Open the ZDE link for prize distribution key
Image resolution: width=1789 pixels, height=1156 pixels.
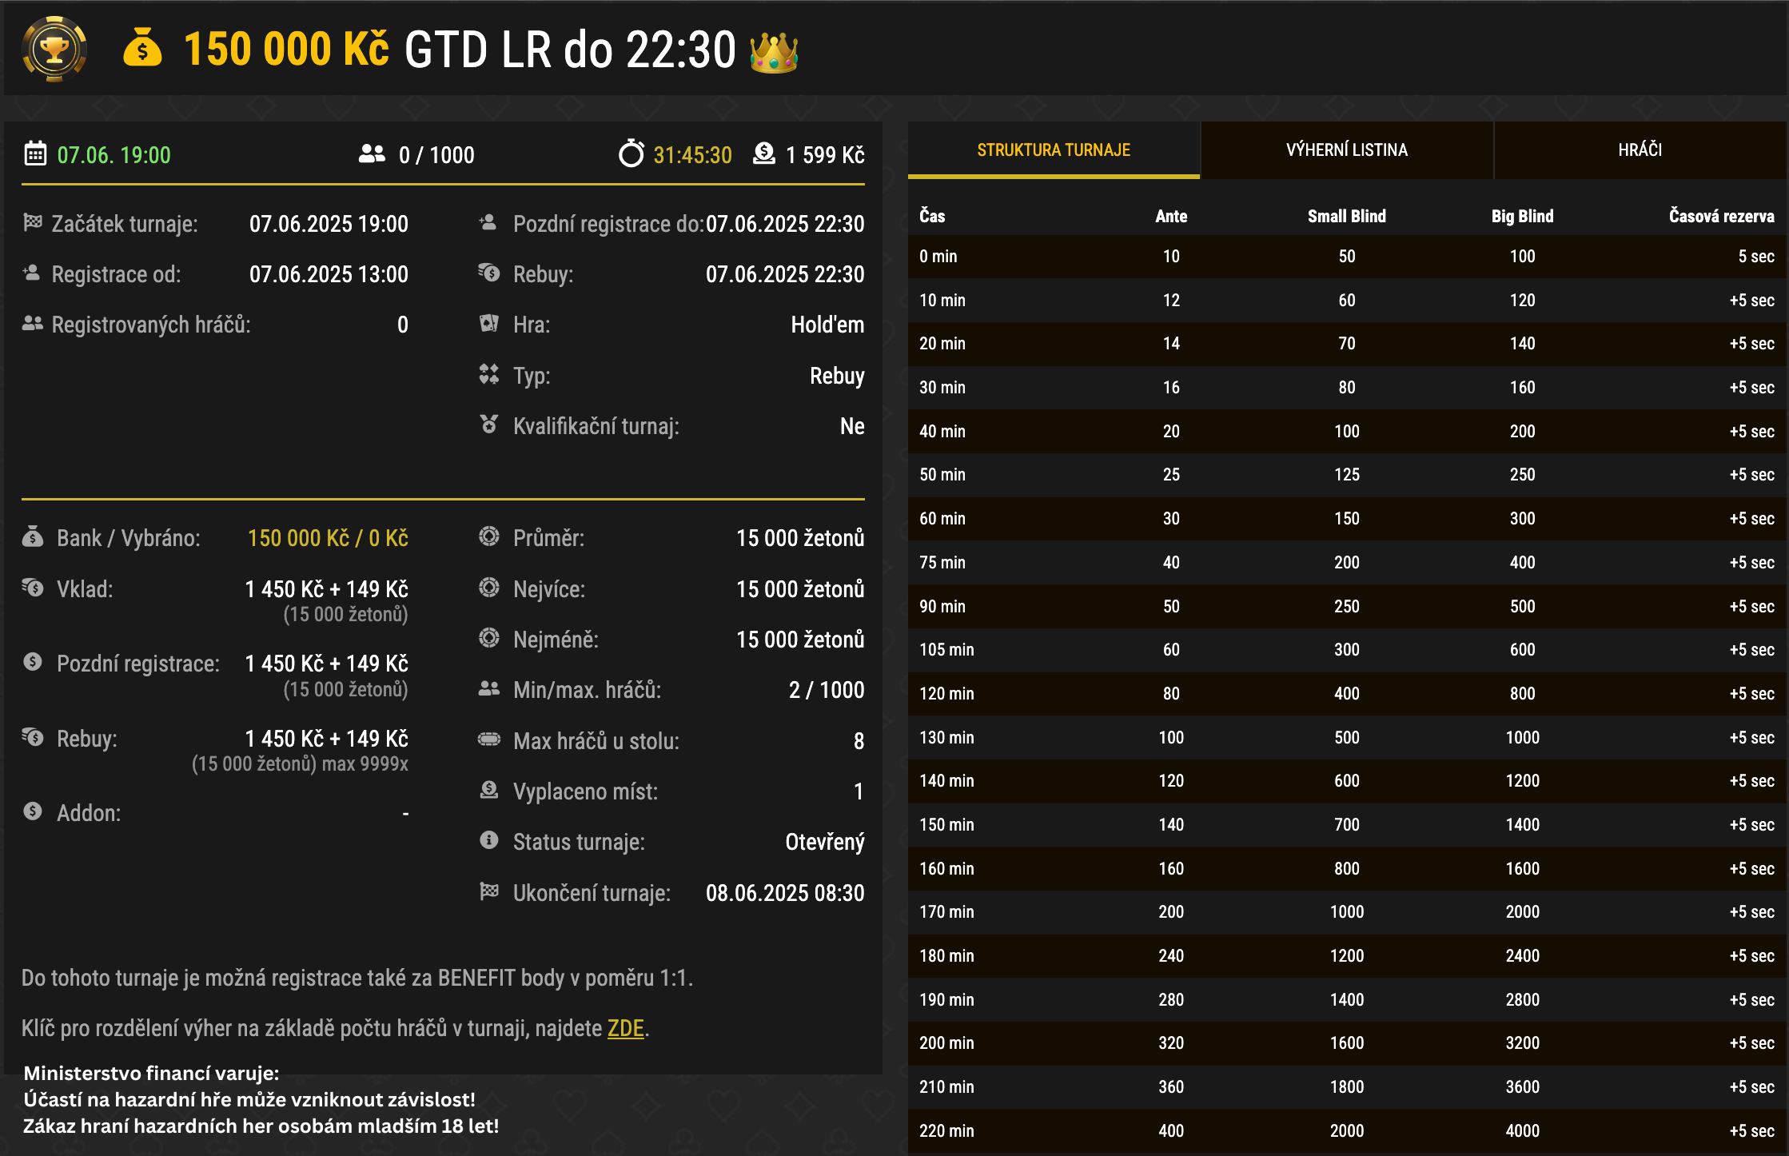(x=623, y=1028)
